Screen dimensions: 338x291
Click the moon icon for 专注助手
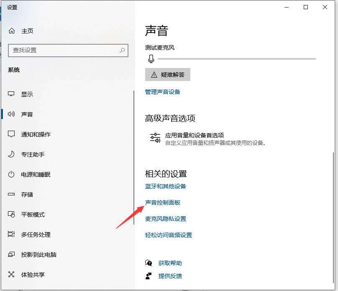(11, 154)
